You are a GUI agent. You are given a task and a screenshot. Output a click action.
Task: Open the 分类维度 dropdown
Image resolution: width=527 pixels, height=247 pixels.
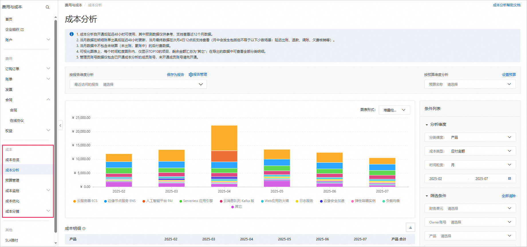470,137
